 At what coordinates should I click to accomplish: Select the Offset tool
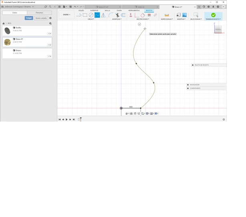point(123,15)
